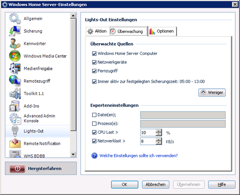Switch to the Optionen tab
This screenshot has width=240, height=195.
point(163,31)
